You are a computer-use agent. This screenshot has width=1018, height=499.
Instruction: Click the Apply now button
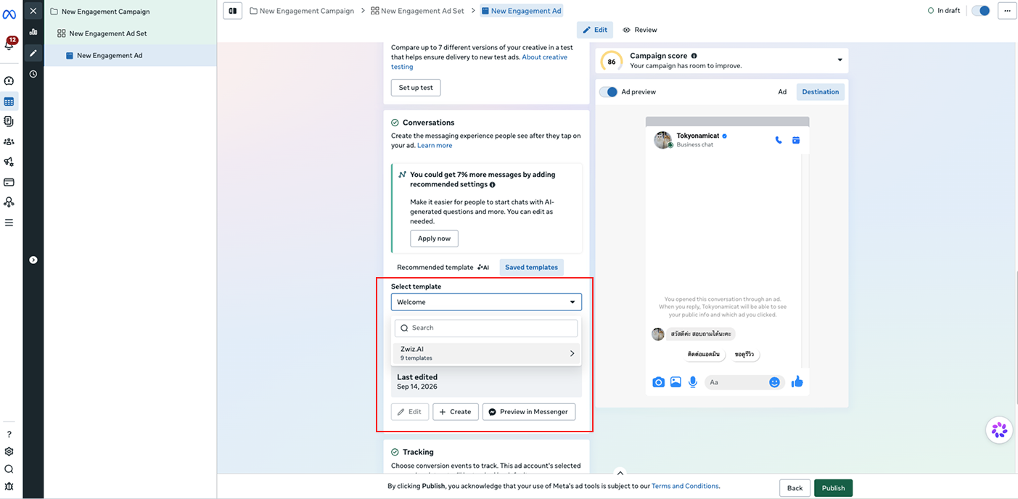tap(434, 239)
